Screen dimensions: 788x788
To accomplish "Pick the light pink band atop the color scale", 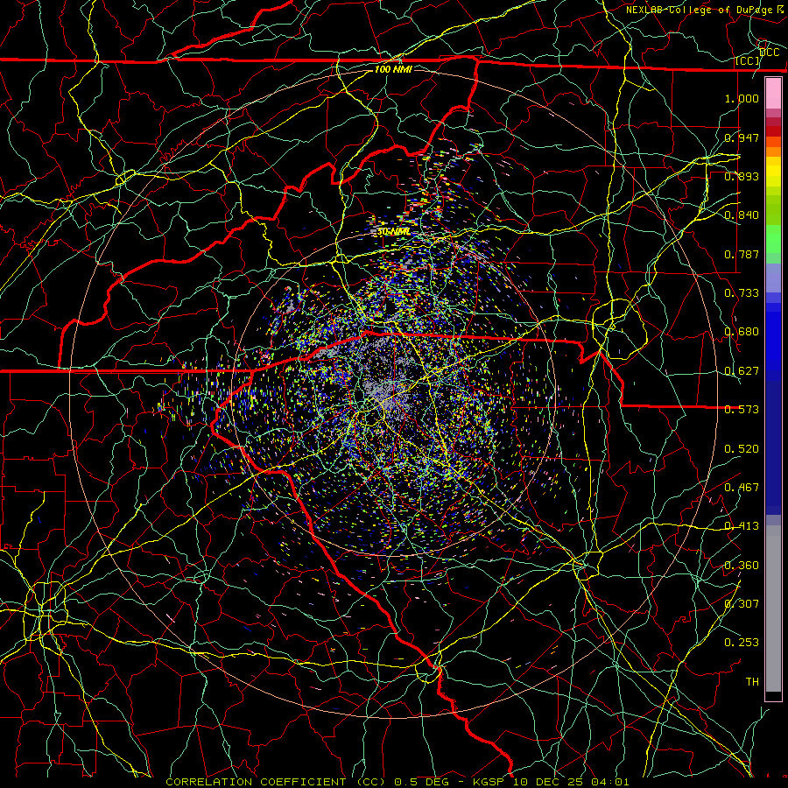I will [x=773, y=93].
